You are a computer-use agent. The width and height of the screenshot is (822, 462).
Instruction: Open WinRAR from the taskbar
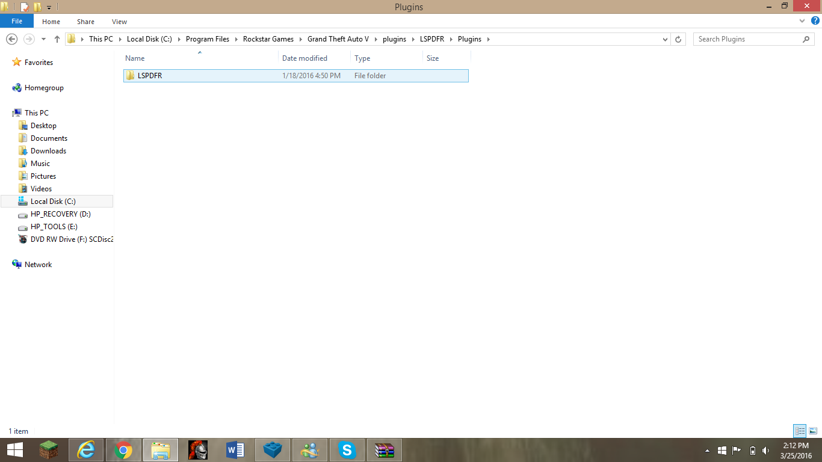pos(384,450)
